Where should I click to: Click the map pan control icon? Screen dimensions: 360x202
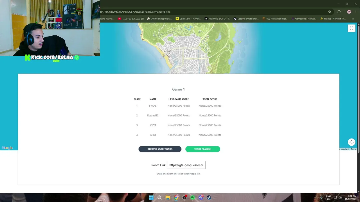point(352,142)
